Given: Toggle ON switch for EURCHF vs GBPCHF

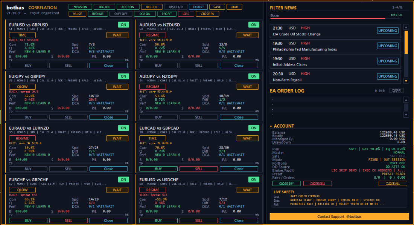Looking at the screenshot, I should (123, 179).
